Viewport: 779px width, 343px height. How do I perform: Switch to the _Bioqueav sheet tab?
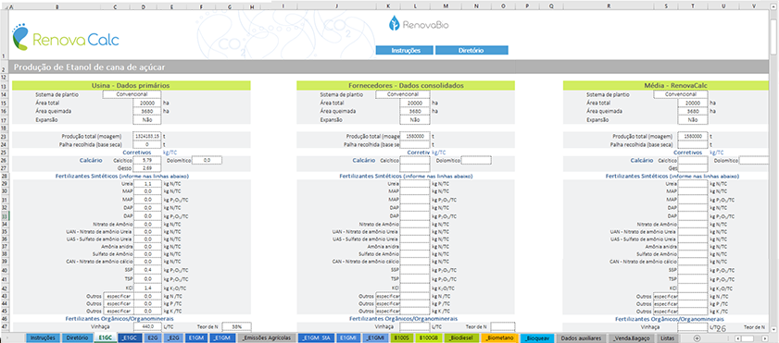536,338
